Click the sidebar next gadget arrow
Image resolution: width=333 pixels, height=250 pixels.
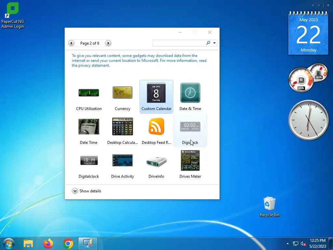pos(319,5)
